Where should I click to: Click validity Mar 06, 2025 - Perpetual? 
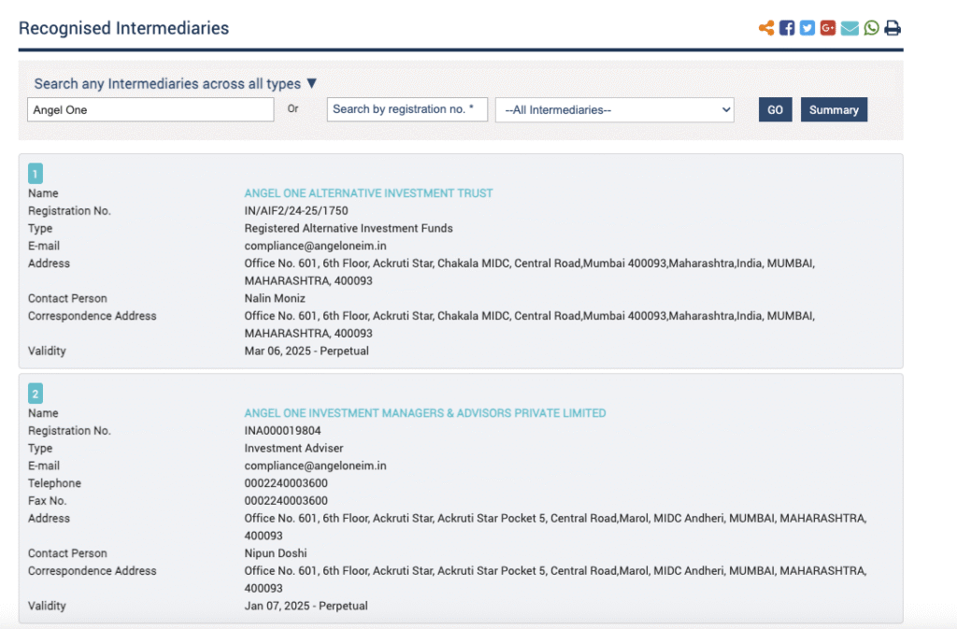[x=307, y=350]
